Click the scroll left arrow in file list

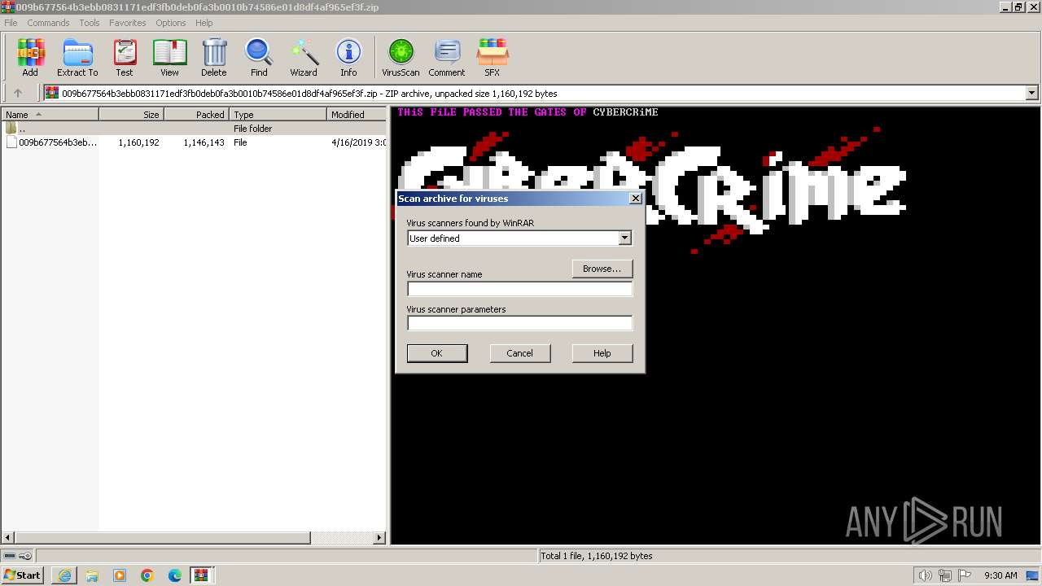(x=8, y=538)
